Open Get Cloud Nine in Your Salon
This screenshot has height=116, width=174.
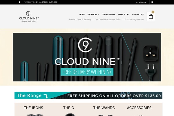tap(108, 19)
